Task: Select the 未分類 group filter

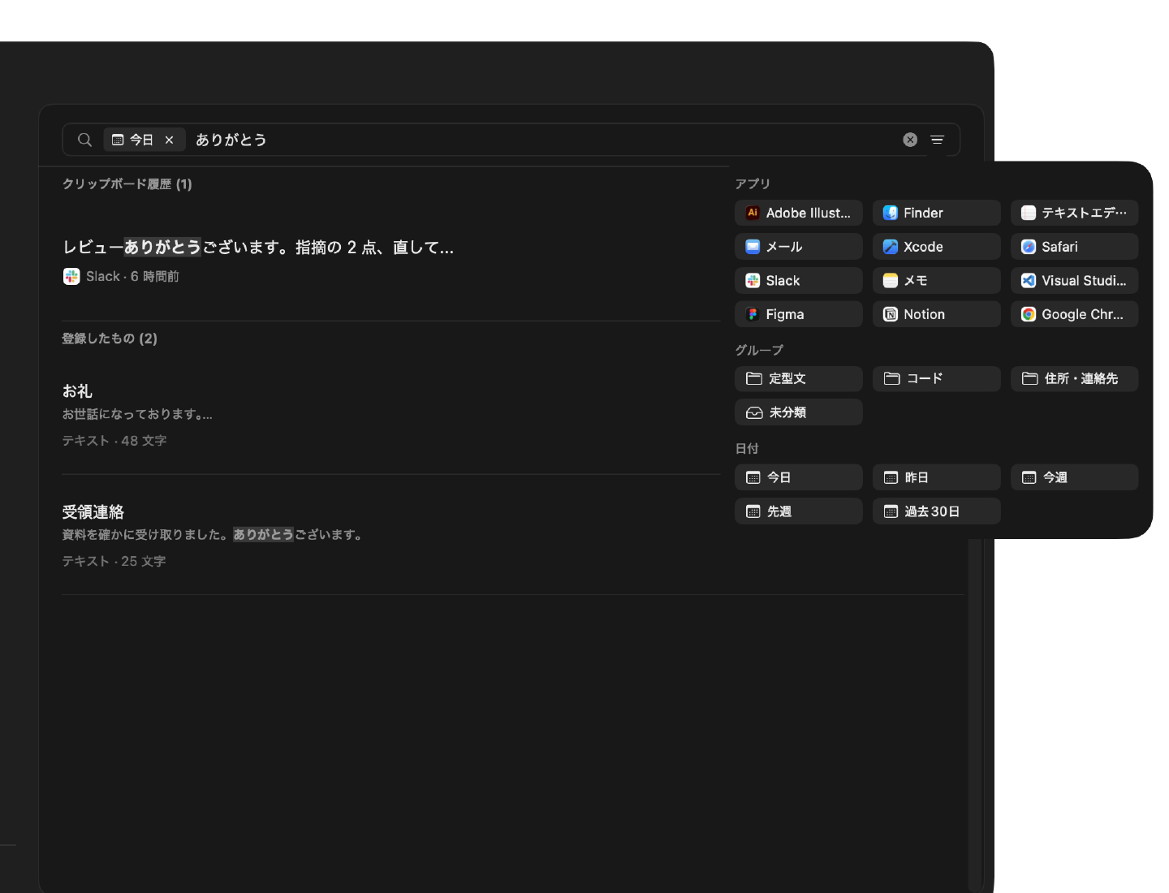Action: click(x=799, y=412)
